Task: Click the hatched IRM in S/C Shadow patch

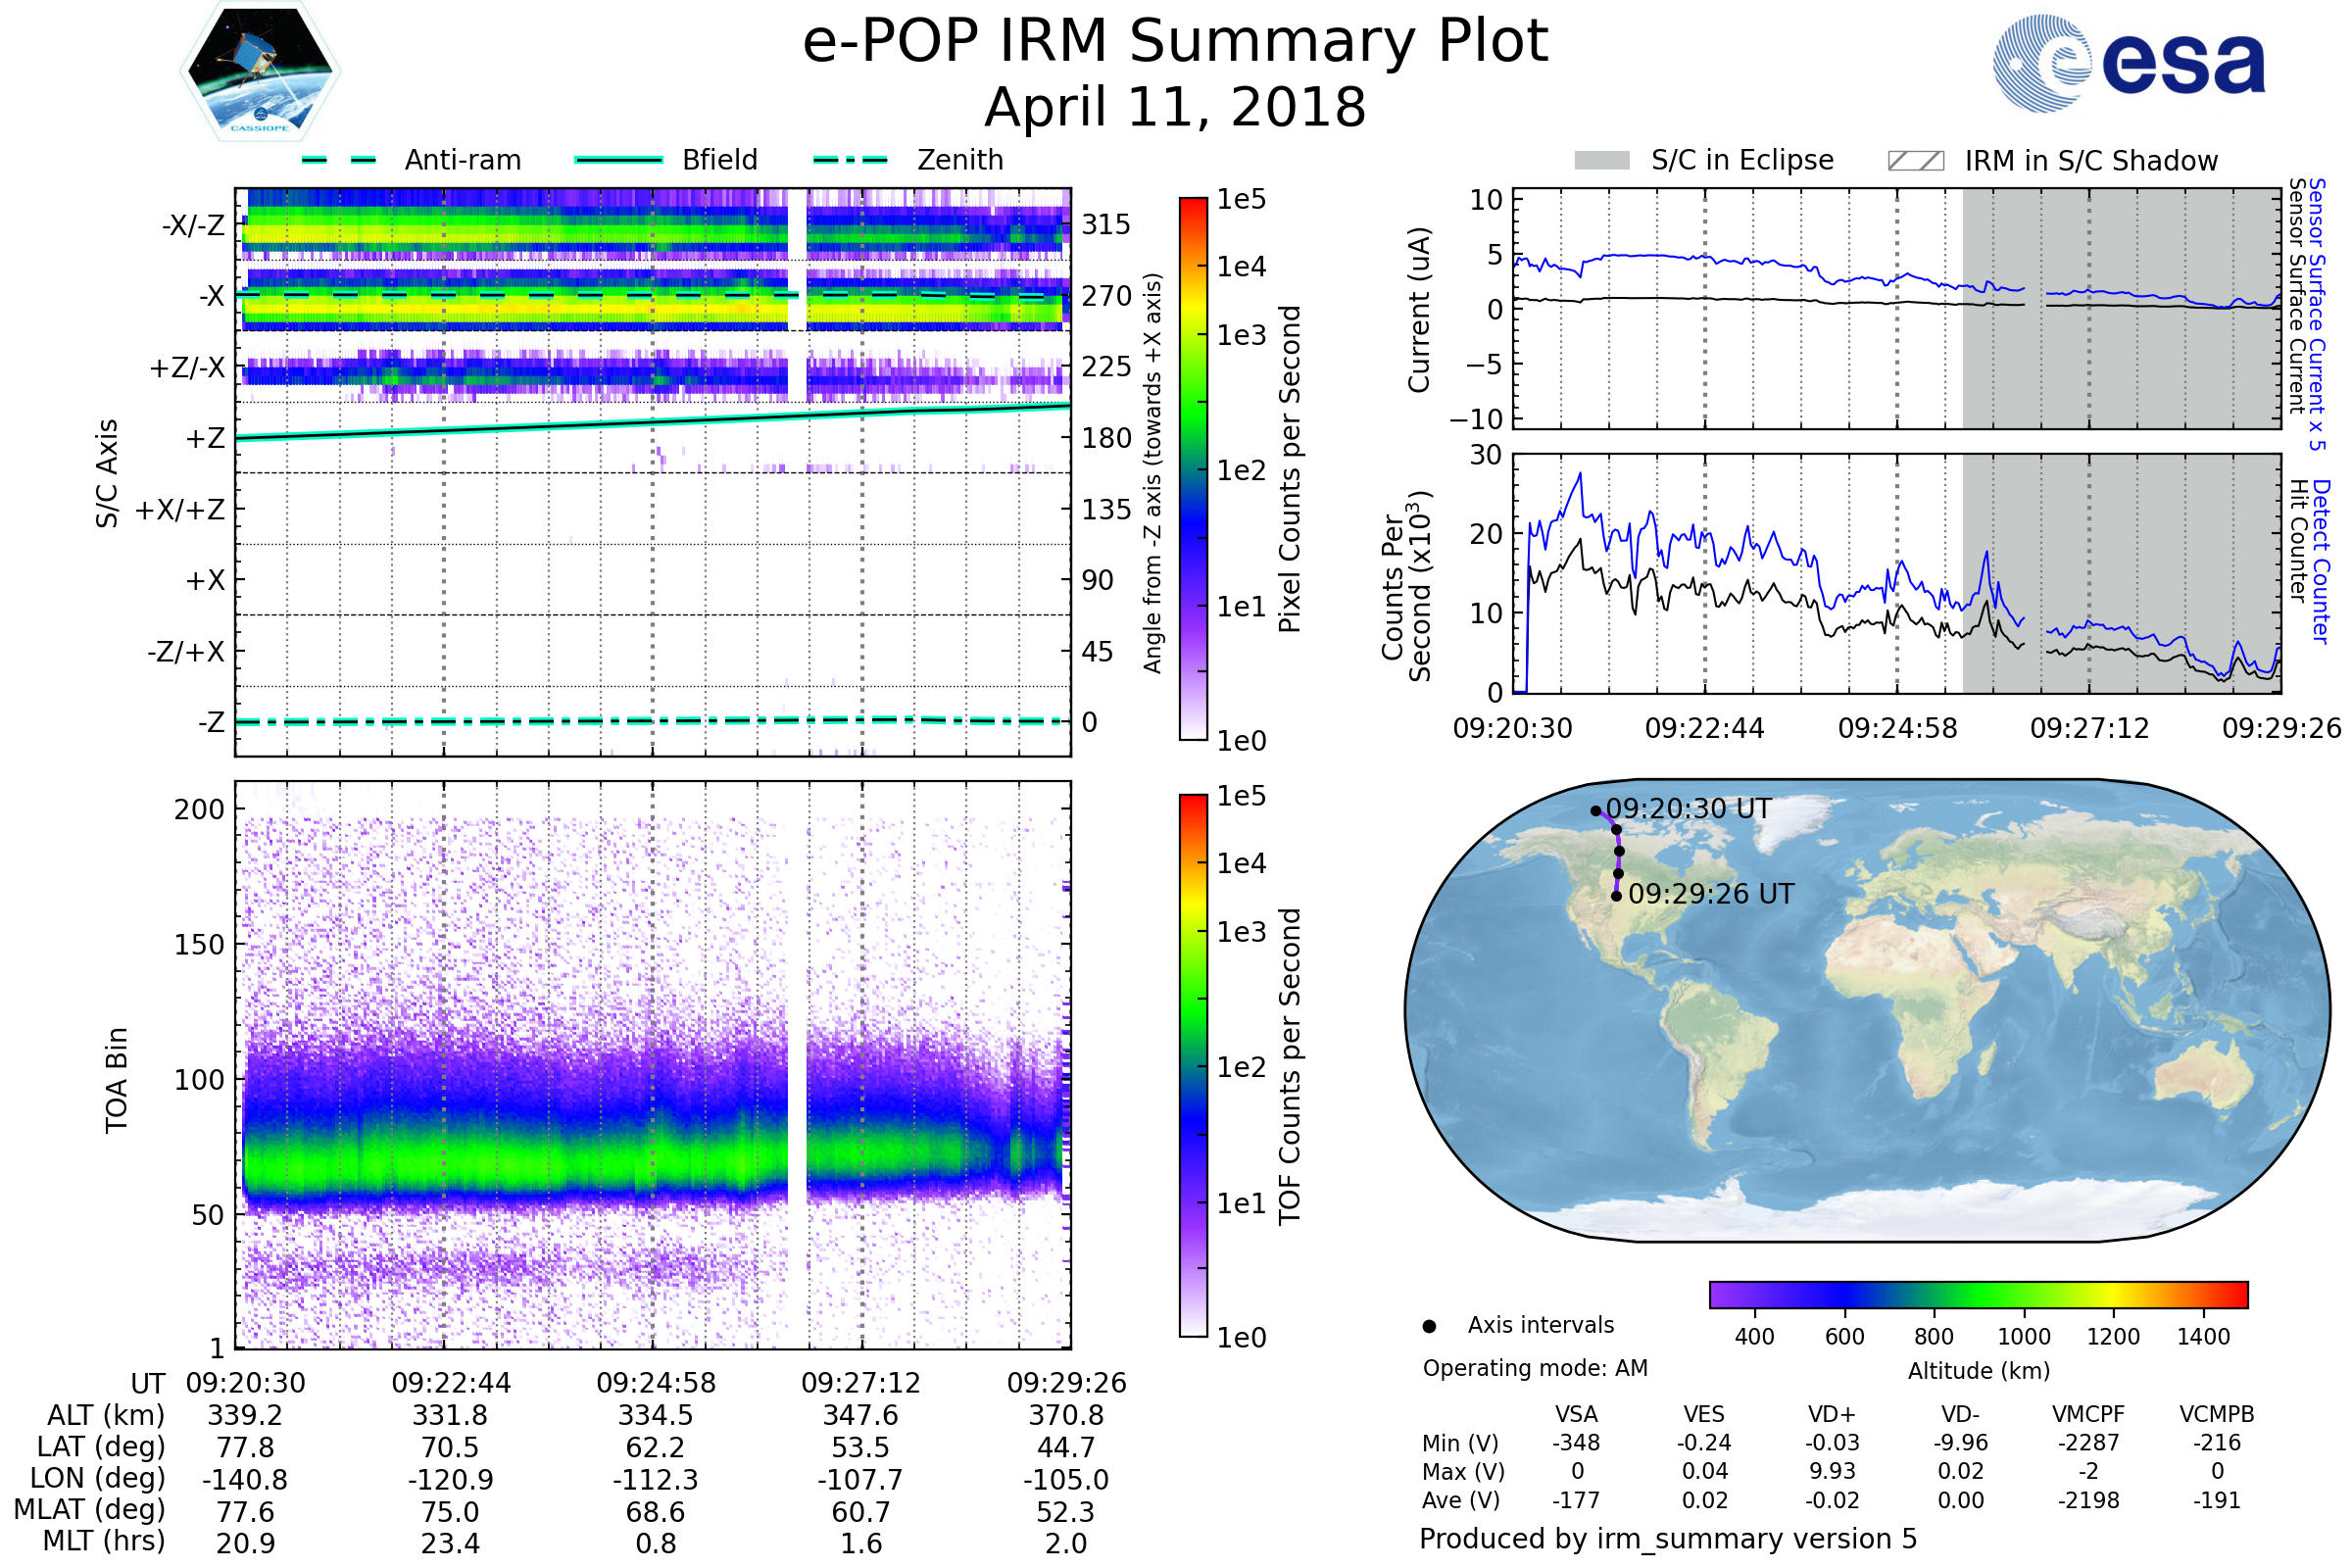Action: coord(1915,161)
